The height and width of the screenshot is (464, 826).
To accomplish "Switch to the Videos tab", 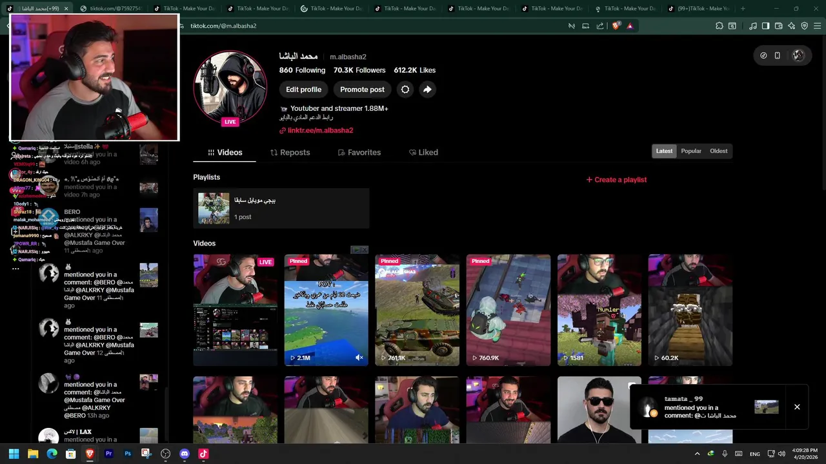I will (225, 153).
